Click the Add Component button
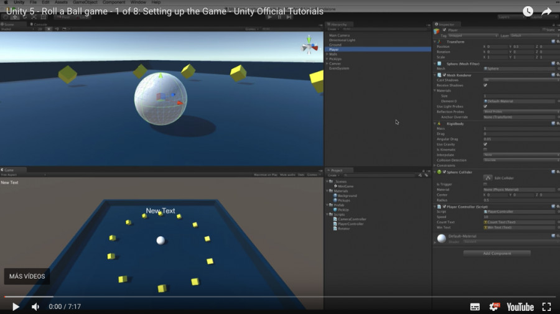Screen dimensions: 560x314 (497, 253)
